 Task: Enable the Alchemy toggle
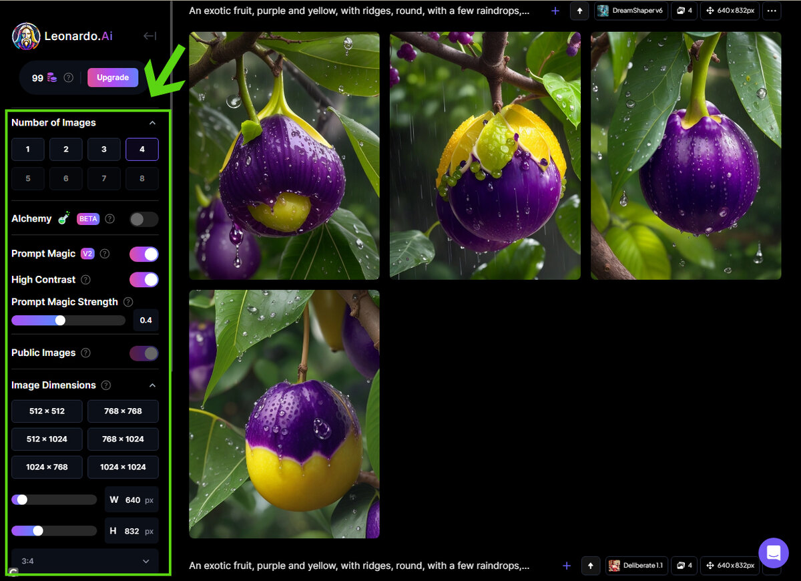(x=144, y=219)
